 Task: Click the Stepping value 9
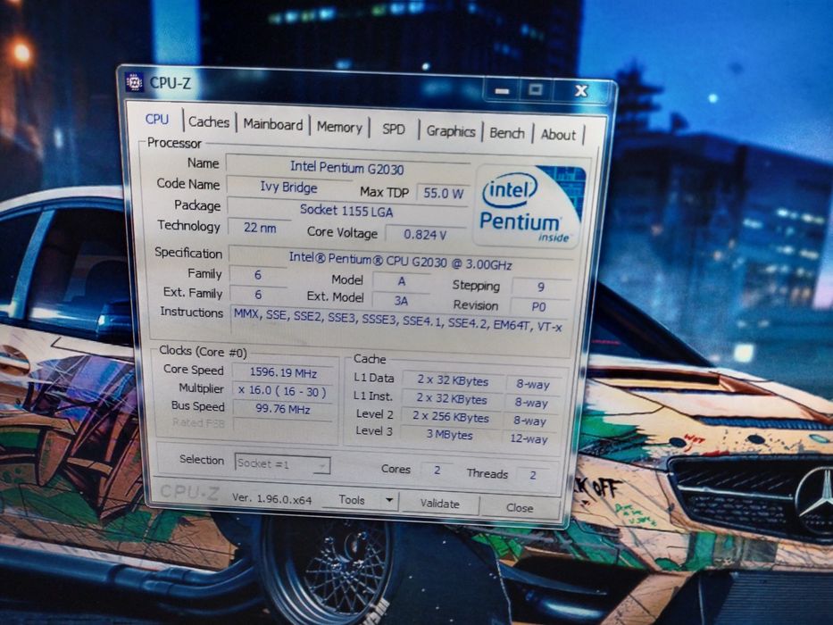[x=541, y=287]
